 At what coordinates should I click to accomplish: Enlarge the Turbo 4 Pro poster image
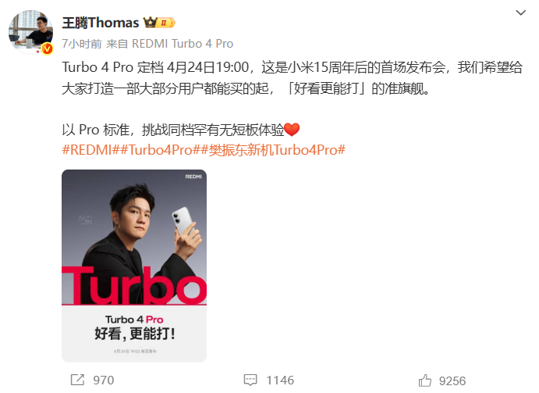pos(134,266)
